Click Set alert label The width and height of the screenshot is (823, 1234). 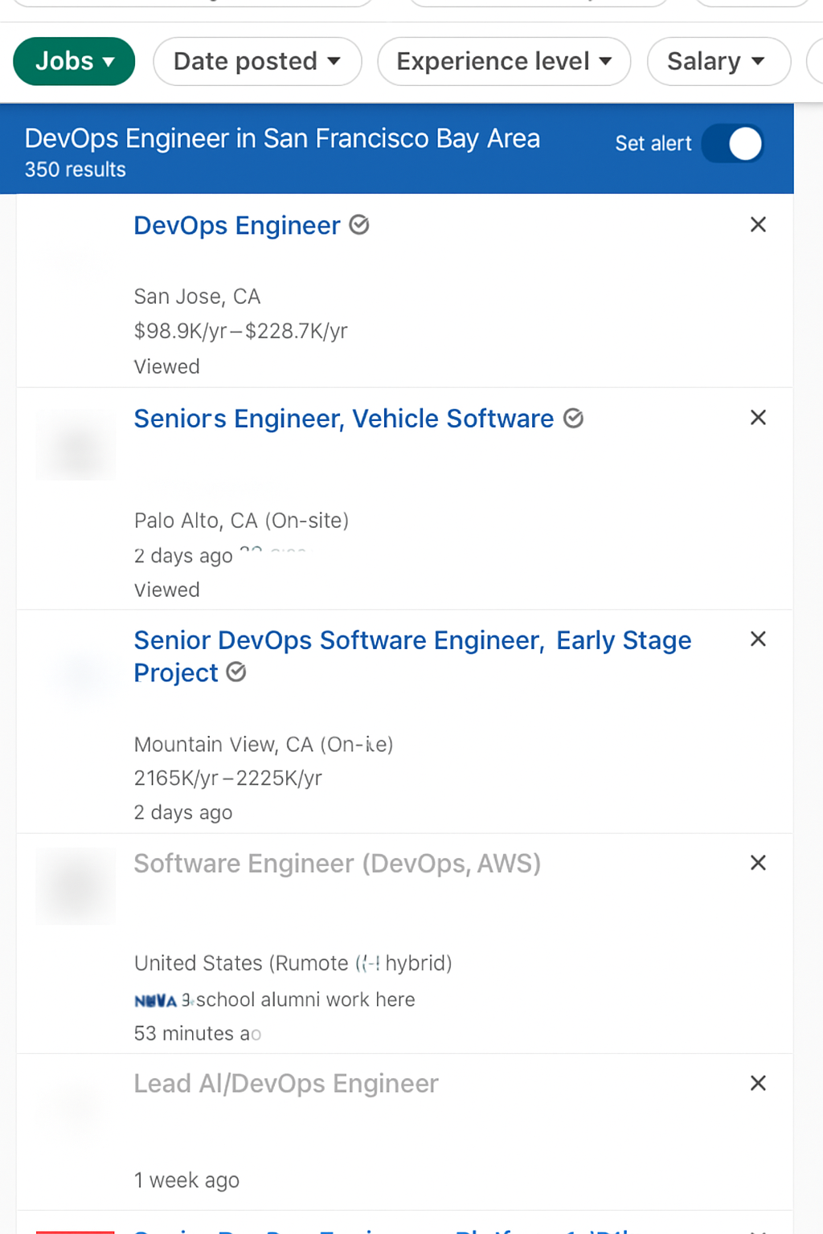click(x=653, y=143)
